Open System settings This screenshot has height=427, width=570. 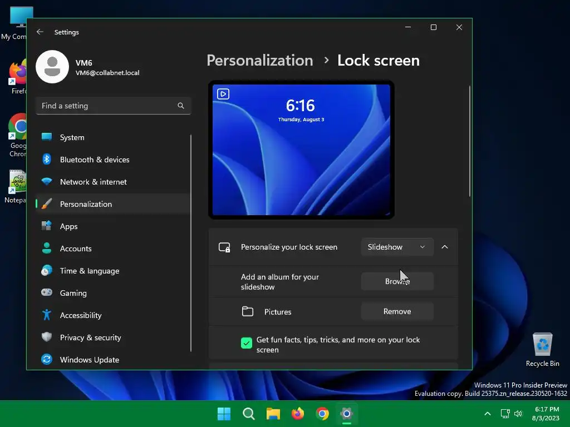click(x=112, y=137)
